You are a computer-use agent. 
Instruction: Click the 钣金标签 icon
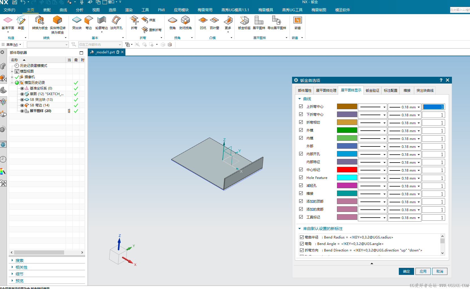[x=244, y=23]
